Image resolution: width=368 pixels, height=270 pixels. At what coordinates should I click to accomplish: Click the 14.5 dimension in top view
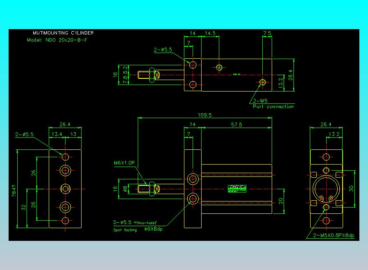(x=210, y=33)
